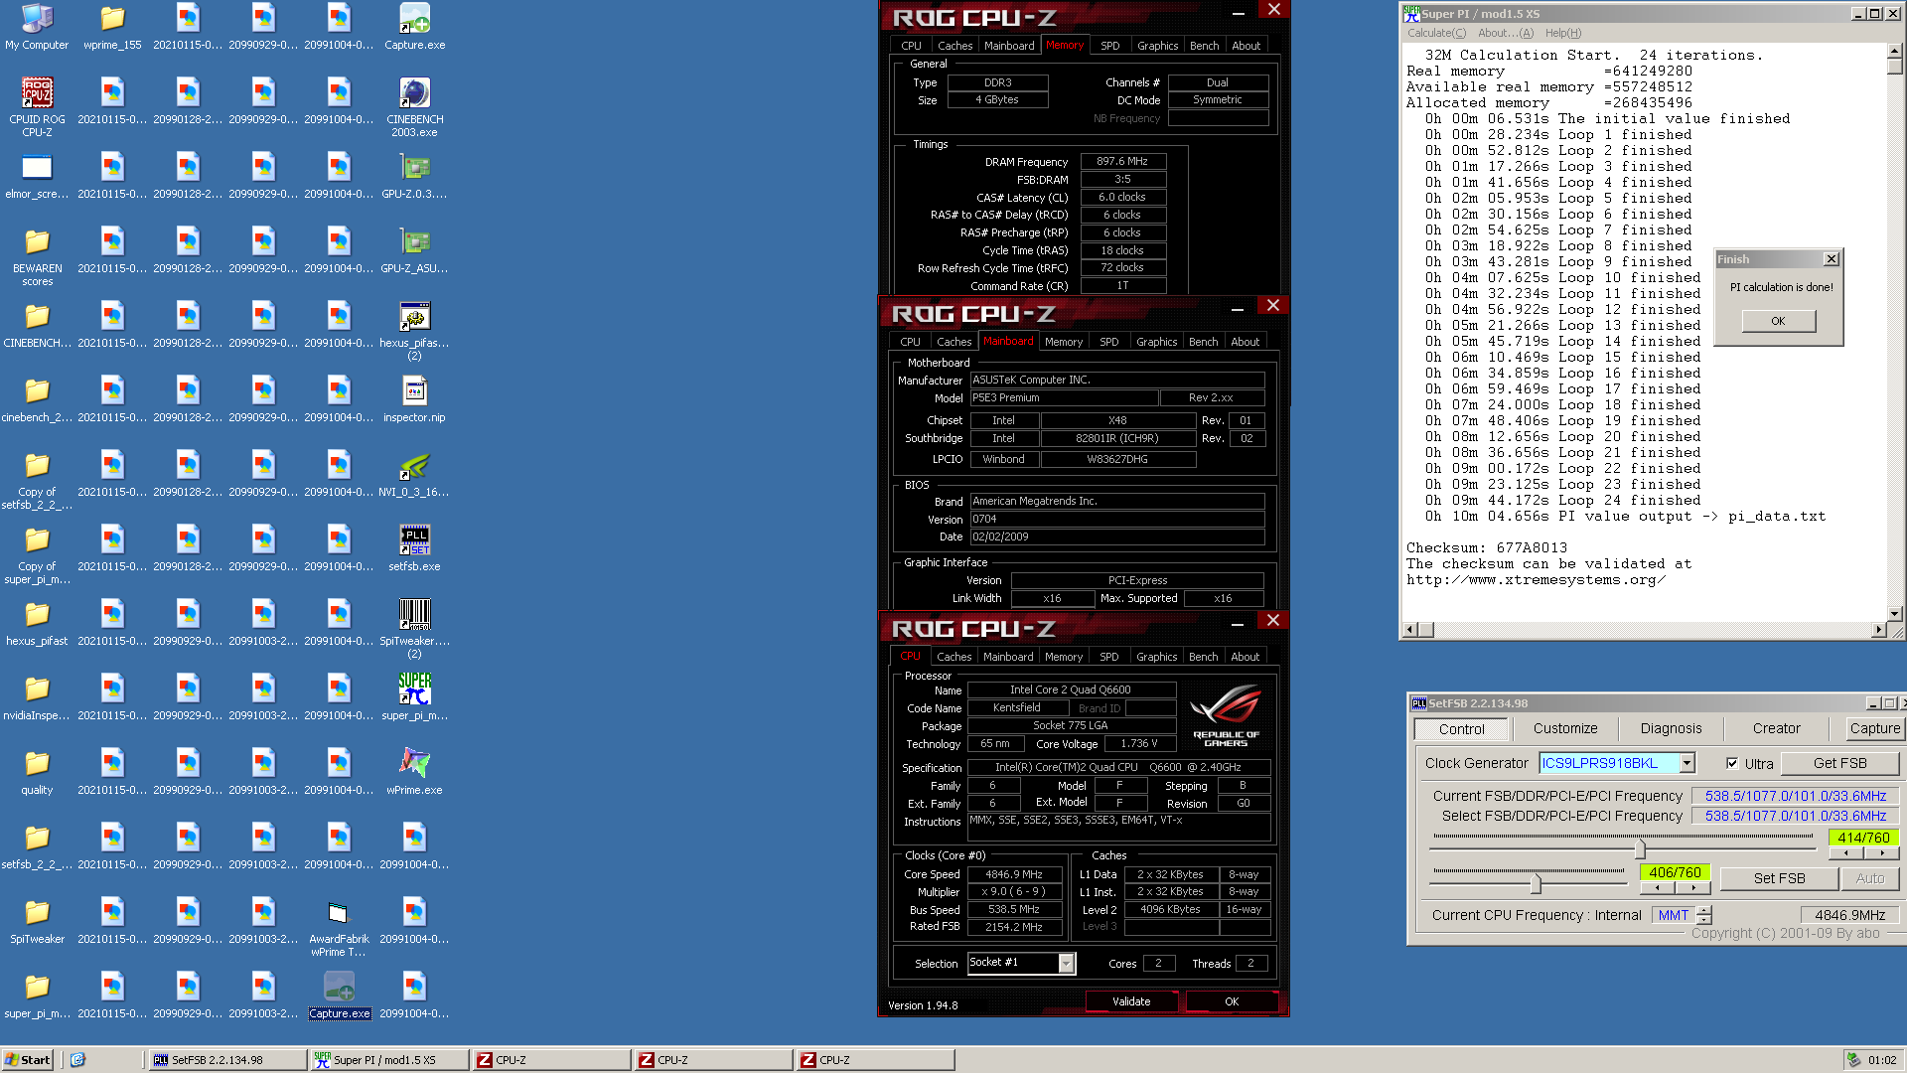Open SpiTweaker (2) desktop icon
Image resolution: width=1907 pixels, height=1073 pixels.
coord(414,629)
